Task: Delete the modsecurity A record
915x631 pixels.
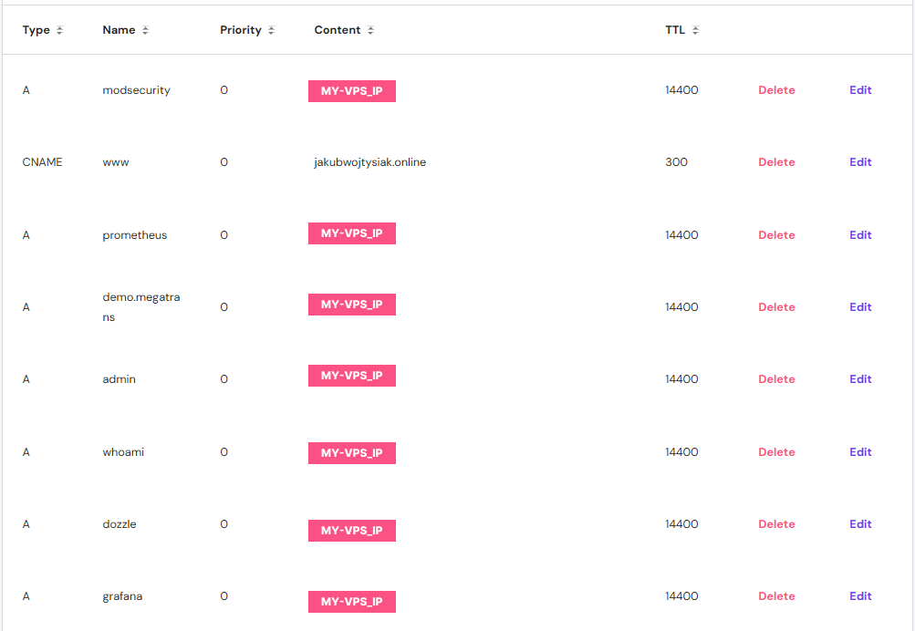Action: [x=776, y=90]
